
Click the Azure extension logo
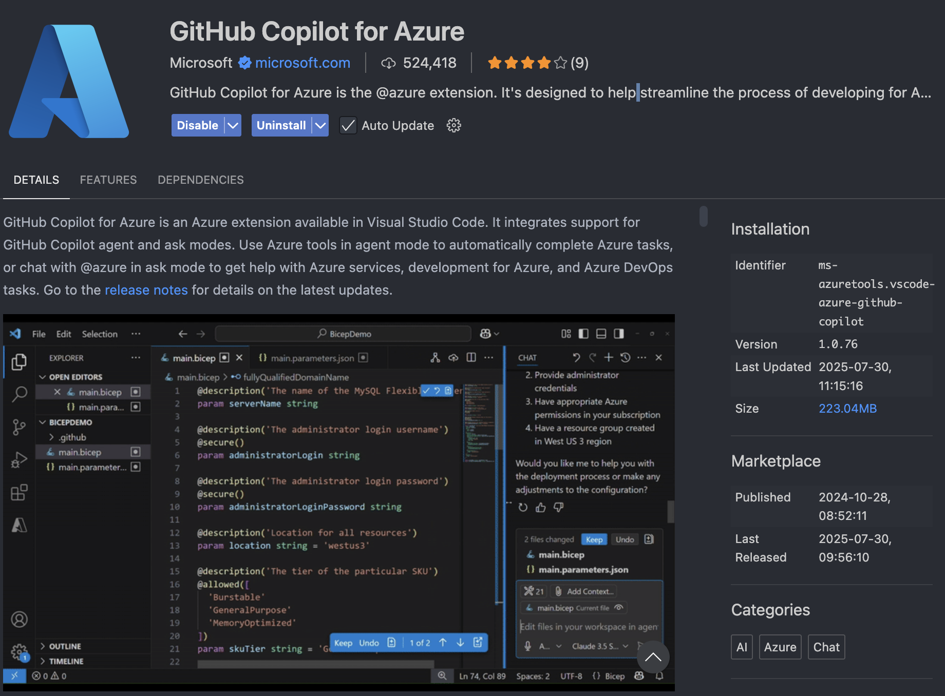pos(69,81)
